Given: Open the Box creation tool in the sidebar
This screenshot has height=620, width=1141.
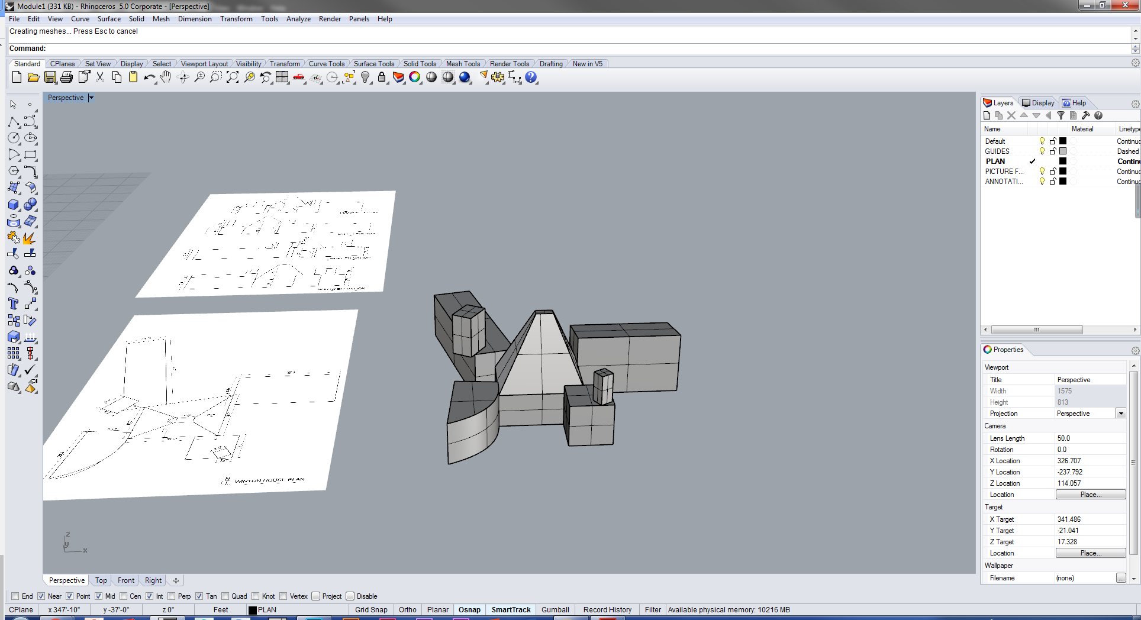Looking at the screenshot, I should click(13, 205).
